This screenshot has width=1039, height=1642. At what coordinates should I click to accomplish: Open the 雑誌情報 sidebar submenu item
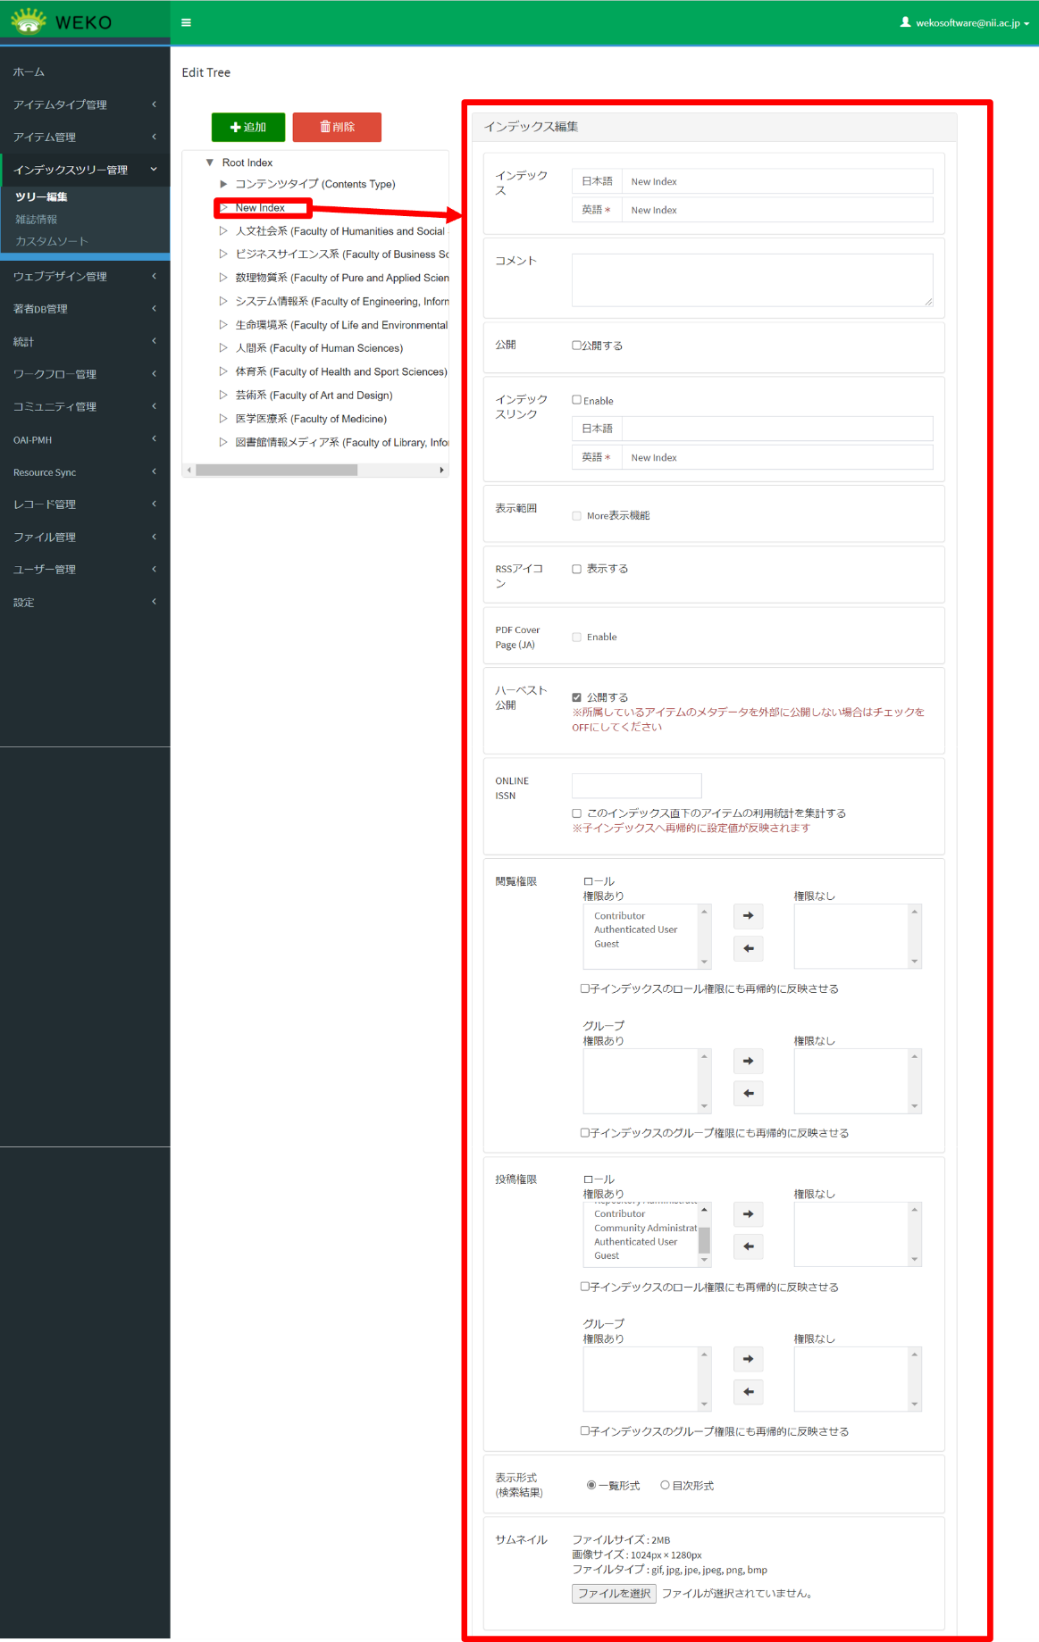(x=37, y=220)
